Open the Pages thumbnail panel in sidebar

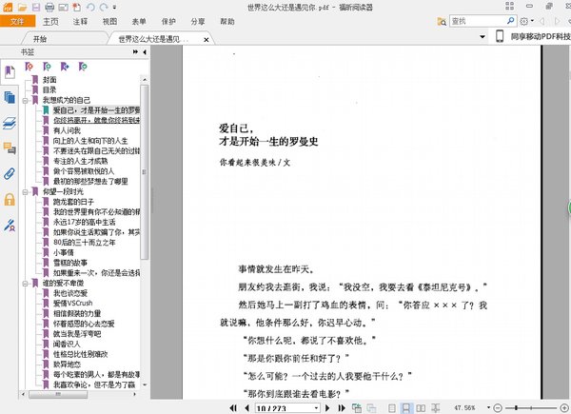tap(10, 97)
